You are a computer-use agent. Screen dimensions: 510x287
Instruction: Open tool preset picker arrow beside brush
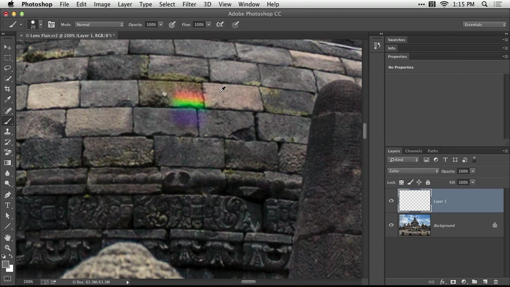click(x=21, y=25)
